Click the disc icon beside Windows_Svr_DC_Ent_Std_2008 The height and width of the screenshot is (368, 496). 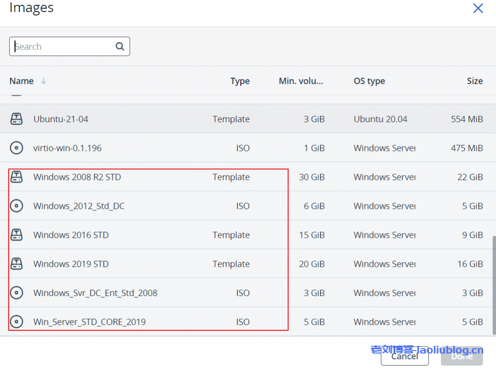click(16, 293)
